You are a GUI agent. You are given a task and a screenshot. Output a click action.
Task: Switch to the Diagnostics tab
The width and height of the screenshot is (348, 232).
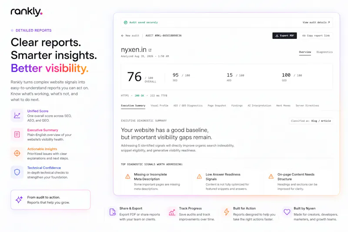(x=325, y=52)
